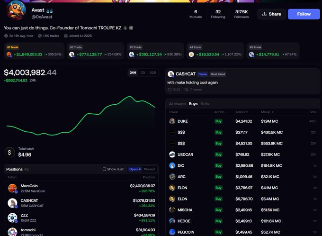Open the USDCAR token icon
The image size is (322, 236).
[172, 154]
